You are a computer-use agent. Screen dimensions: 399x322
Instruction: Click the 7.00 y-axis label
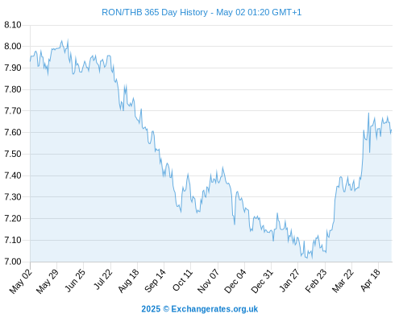tap(13, 262)
